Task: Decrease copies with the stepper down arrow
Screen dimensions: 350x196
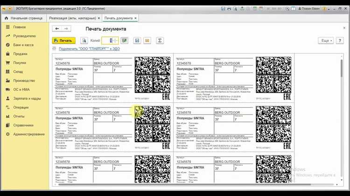Action: [x=115, y=42]
